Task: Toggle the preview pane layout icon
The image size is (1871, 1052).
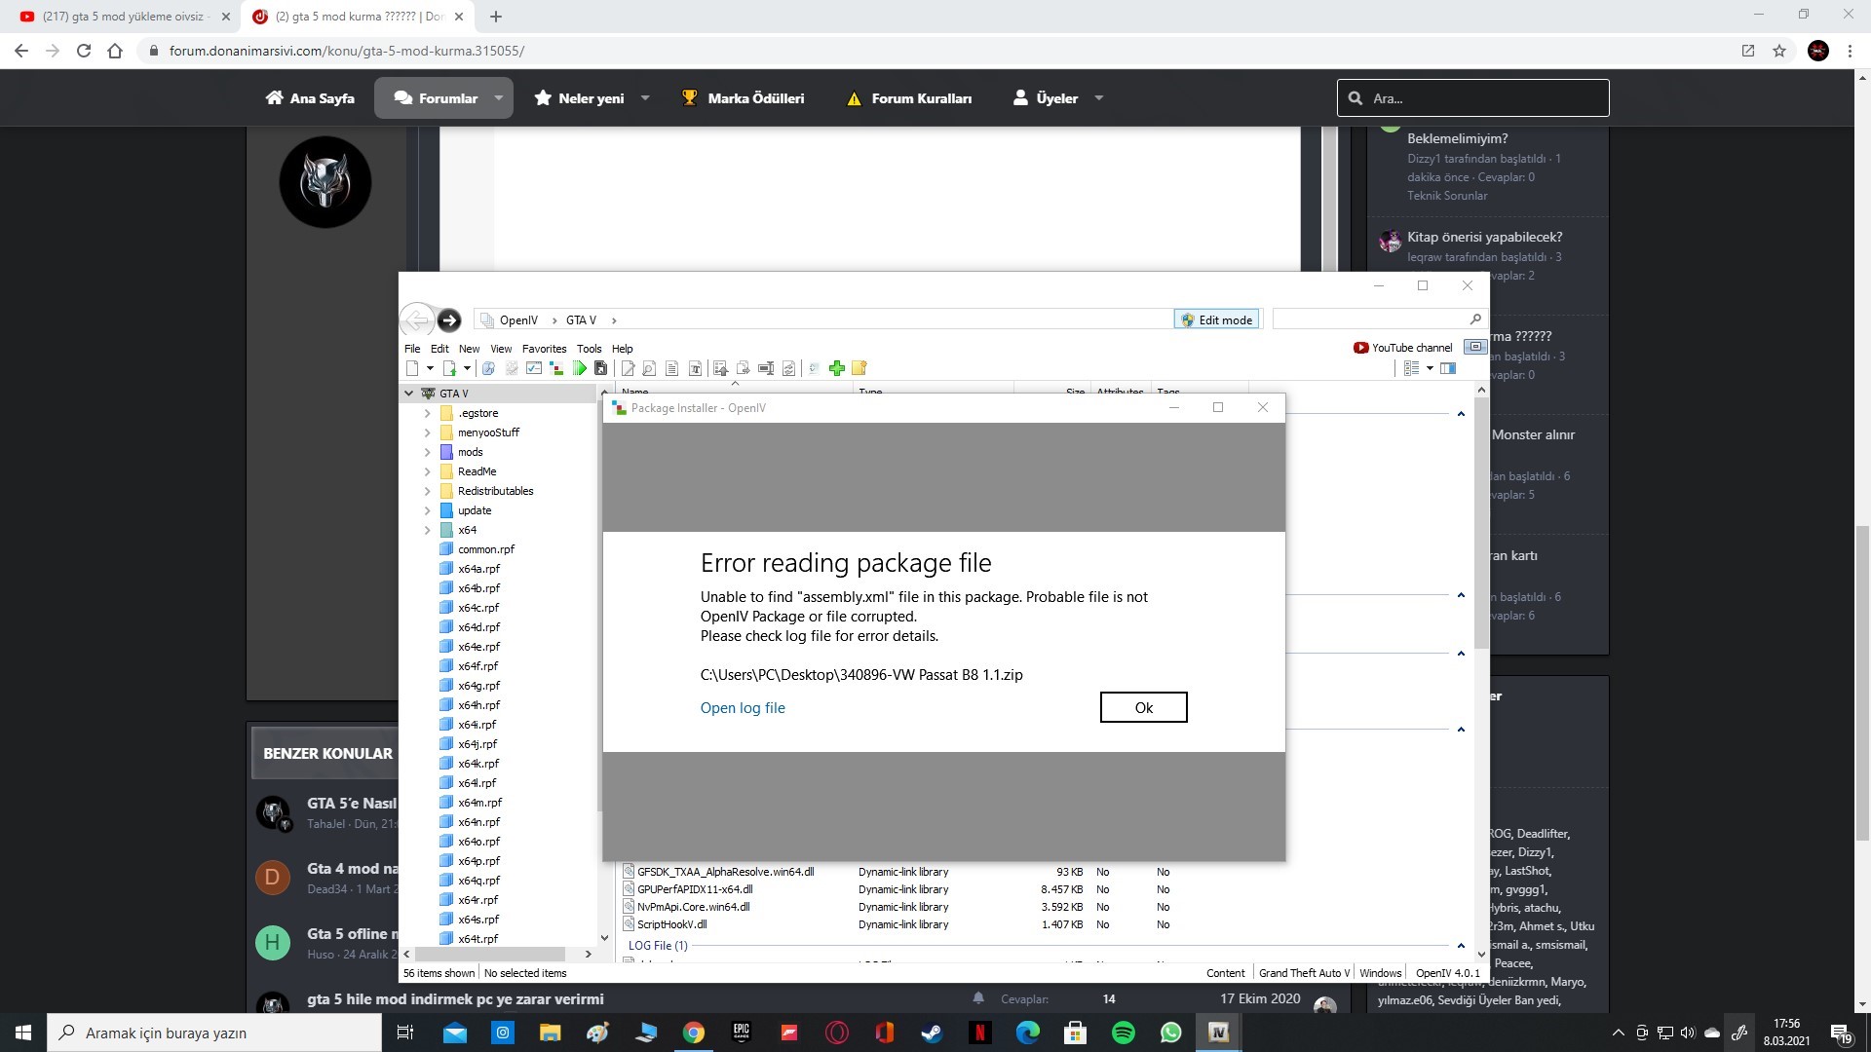Action: click(1448, 368)
